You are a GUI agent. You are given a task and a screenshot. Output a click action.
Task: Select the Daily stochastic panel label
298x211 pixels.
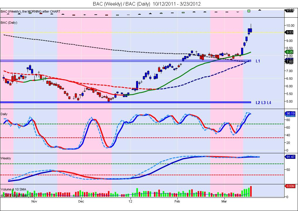coord(4,114)
